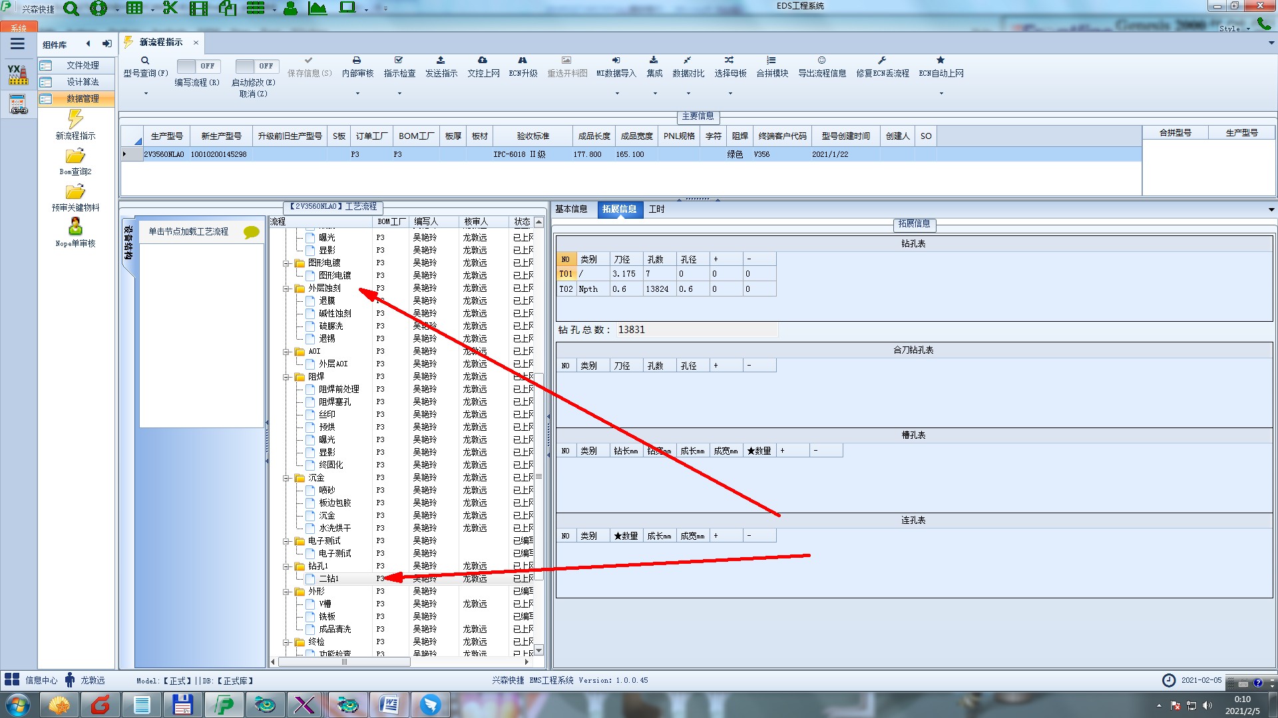Select 文件处理 in component library
Screen dimensions: 1278x718
(82, 65)
